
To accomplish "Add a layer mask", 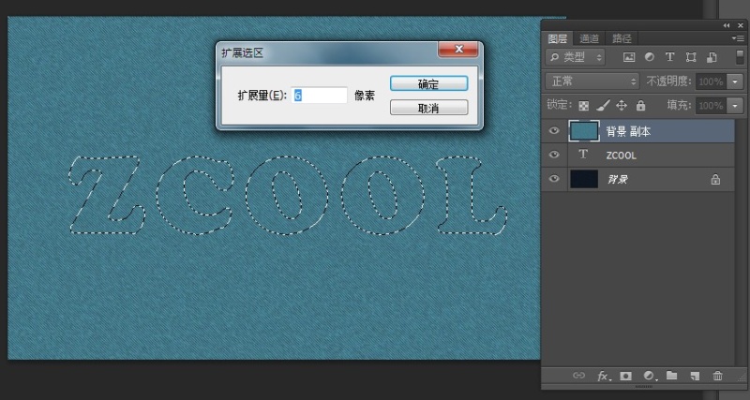I will coord(625,376).
